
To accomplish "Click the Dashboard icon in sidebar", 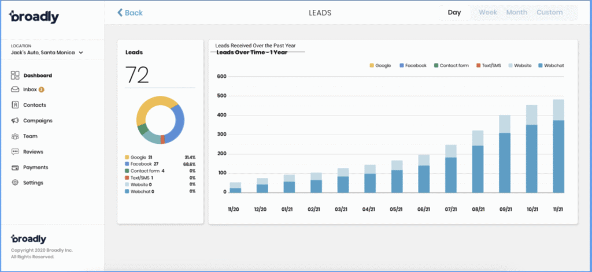I will pos(15,75).
